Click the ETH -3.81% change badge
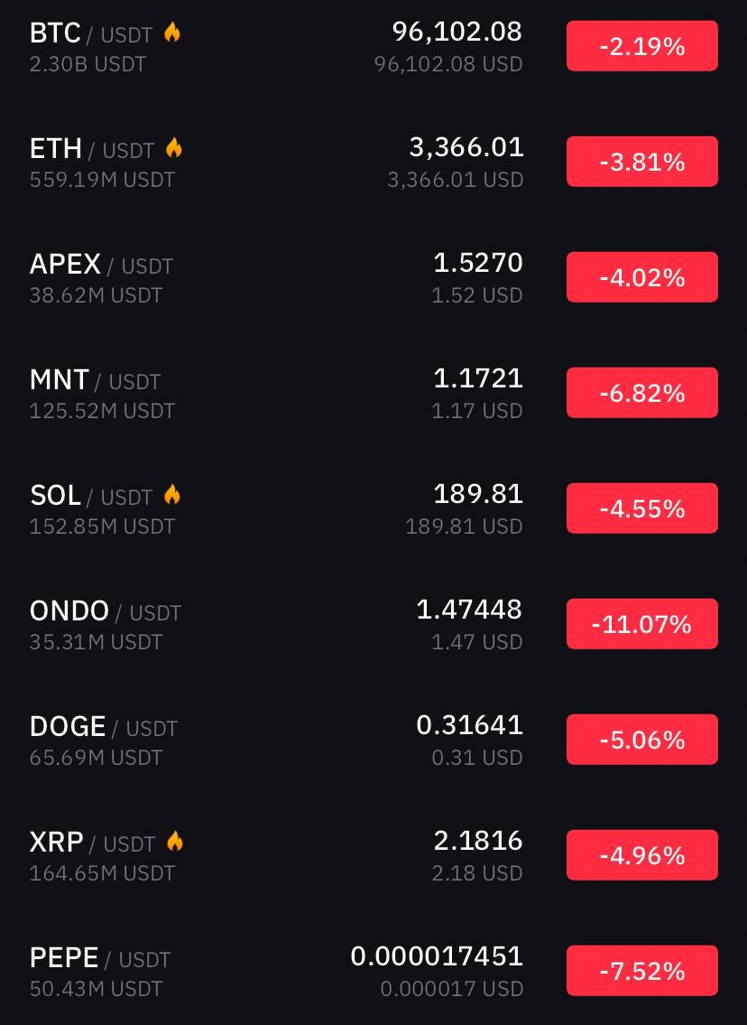Screen dimensions: 747x1025 [641, 162]
